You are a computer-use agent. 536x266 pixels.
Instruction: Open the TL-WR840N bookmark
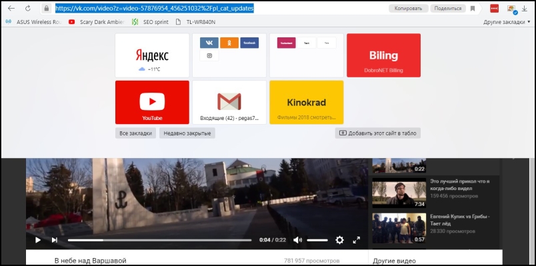coord(195,22)
